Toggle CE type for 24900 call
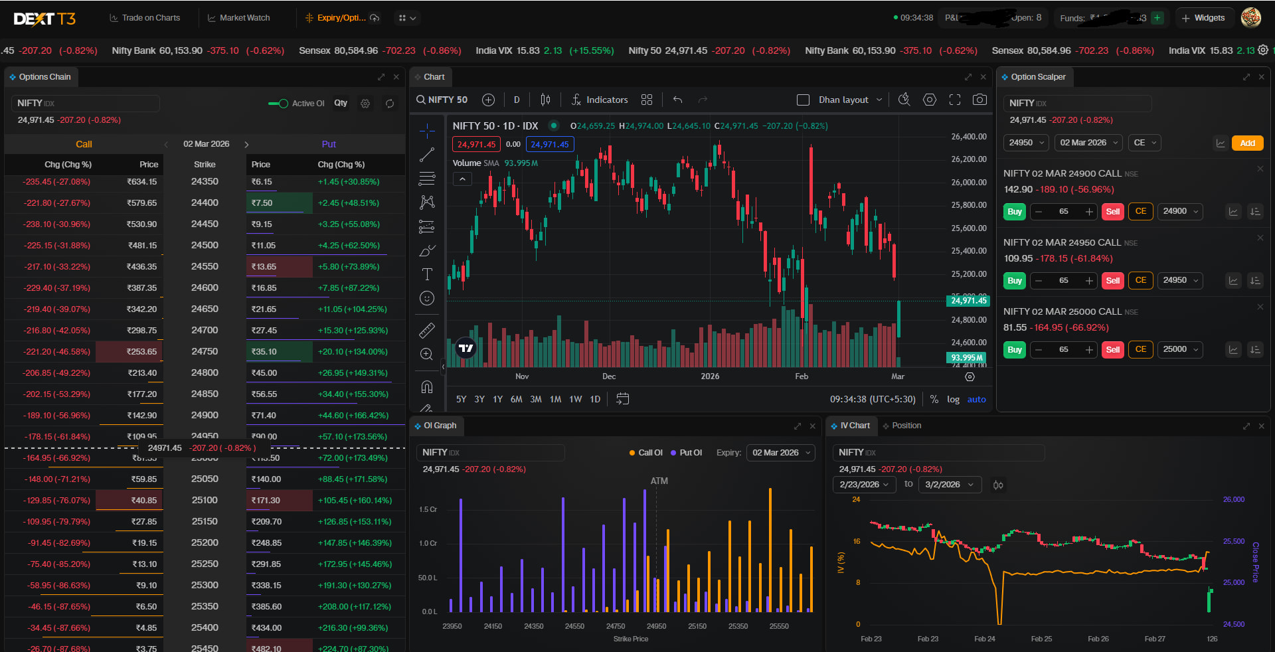 click(x=1140, y=211)
